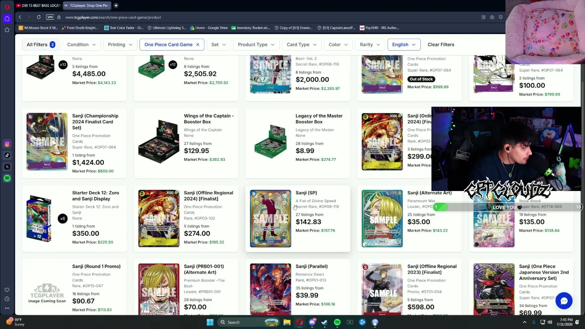Expand the Set filter dropdown

click(218, 45)
